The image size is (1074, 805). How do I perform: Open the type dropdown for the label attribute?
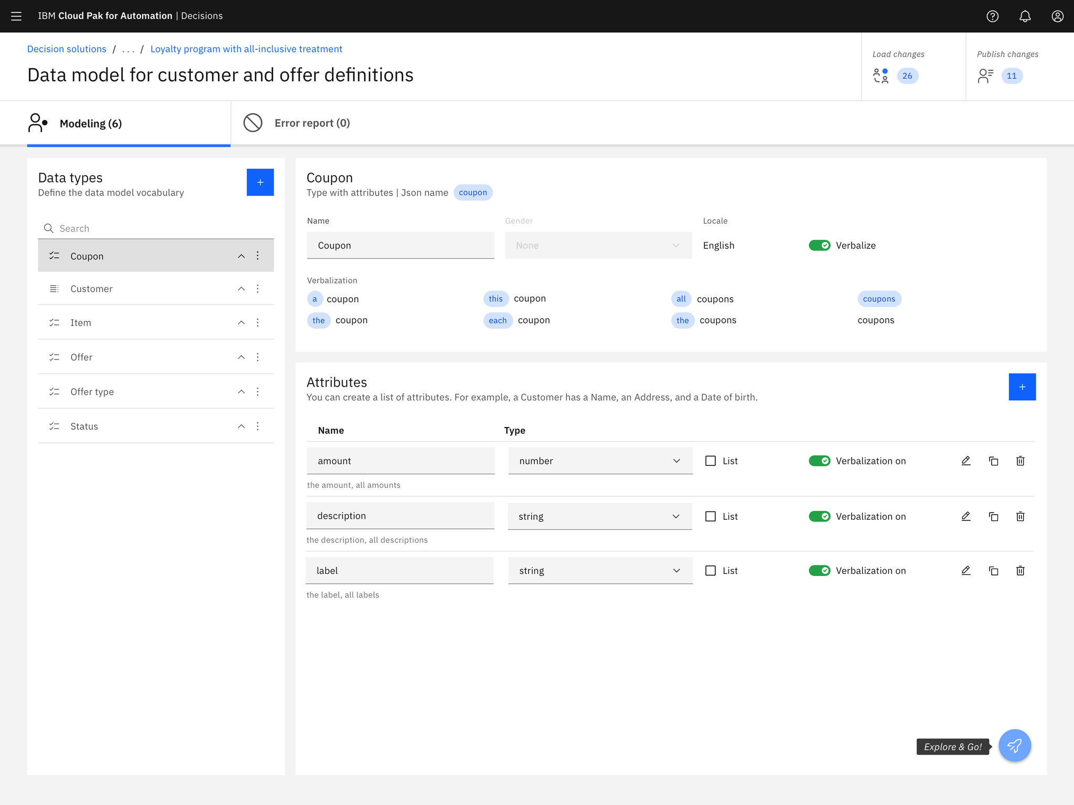(x=676, y=570)
